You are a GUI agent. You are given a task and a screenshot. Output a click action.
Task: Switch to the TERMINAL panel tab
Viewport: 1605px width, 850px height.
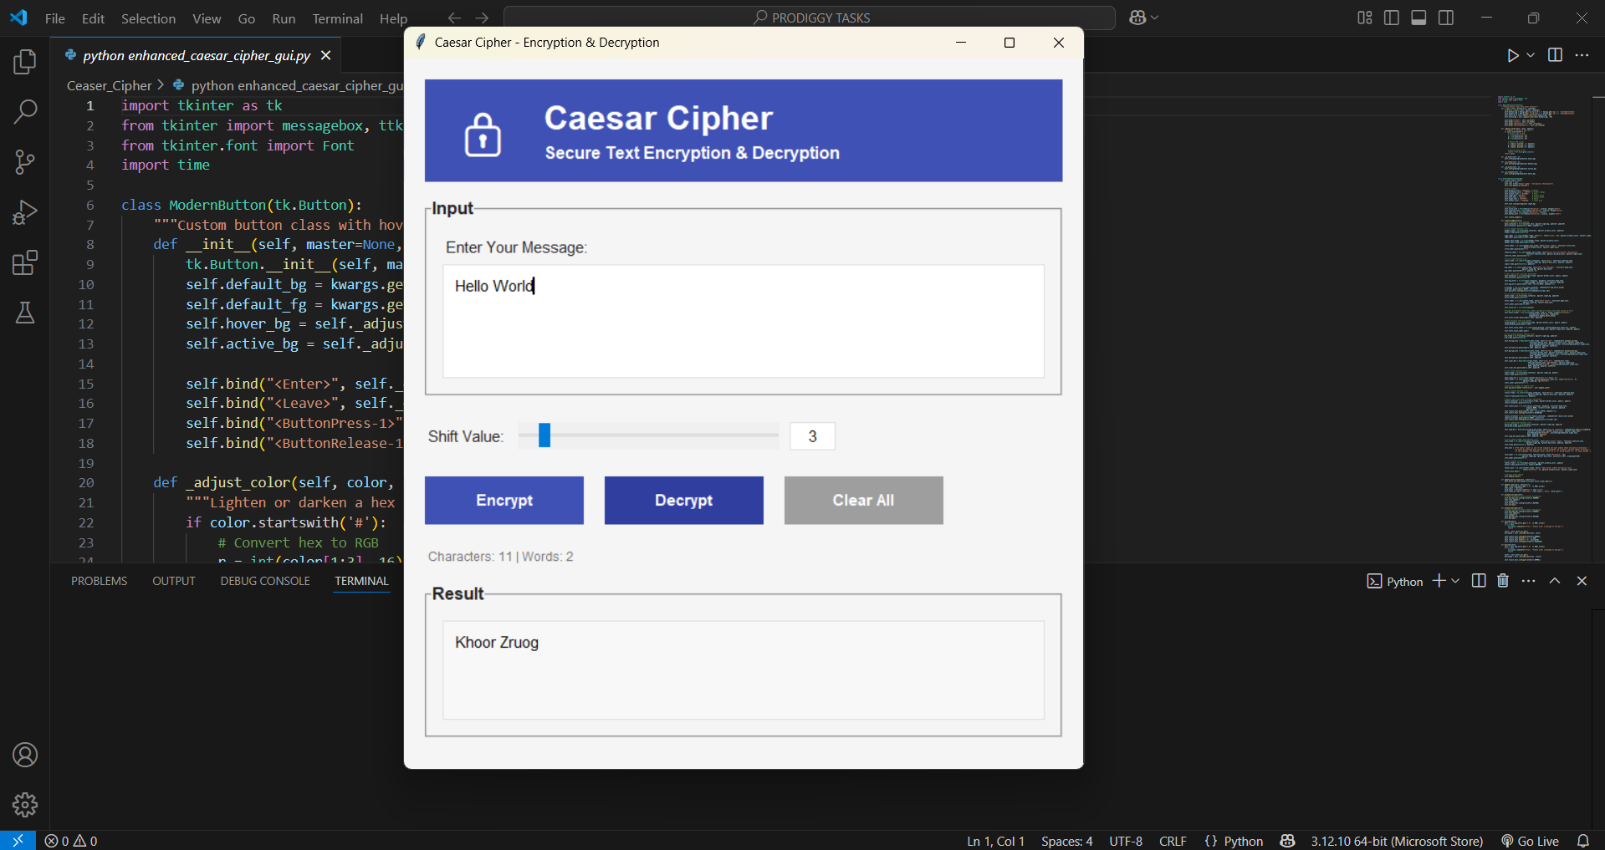point(362,581)
